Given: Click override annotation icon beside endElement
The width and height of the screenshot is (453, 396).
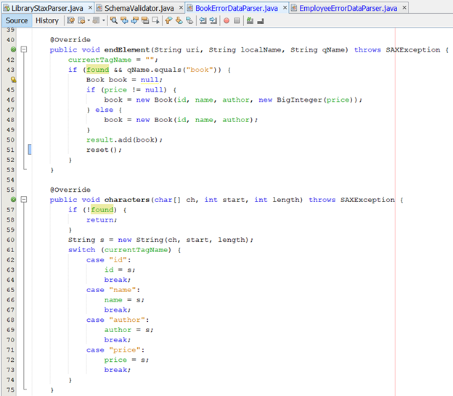Looking at the screenshot, I should click(13, 49).
